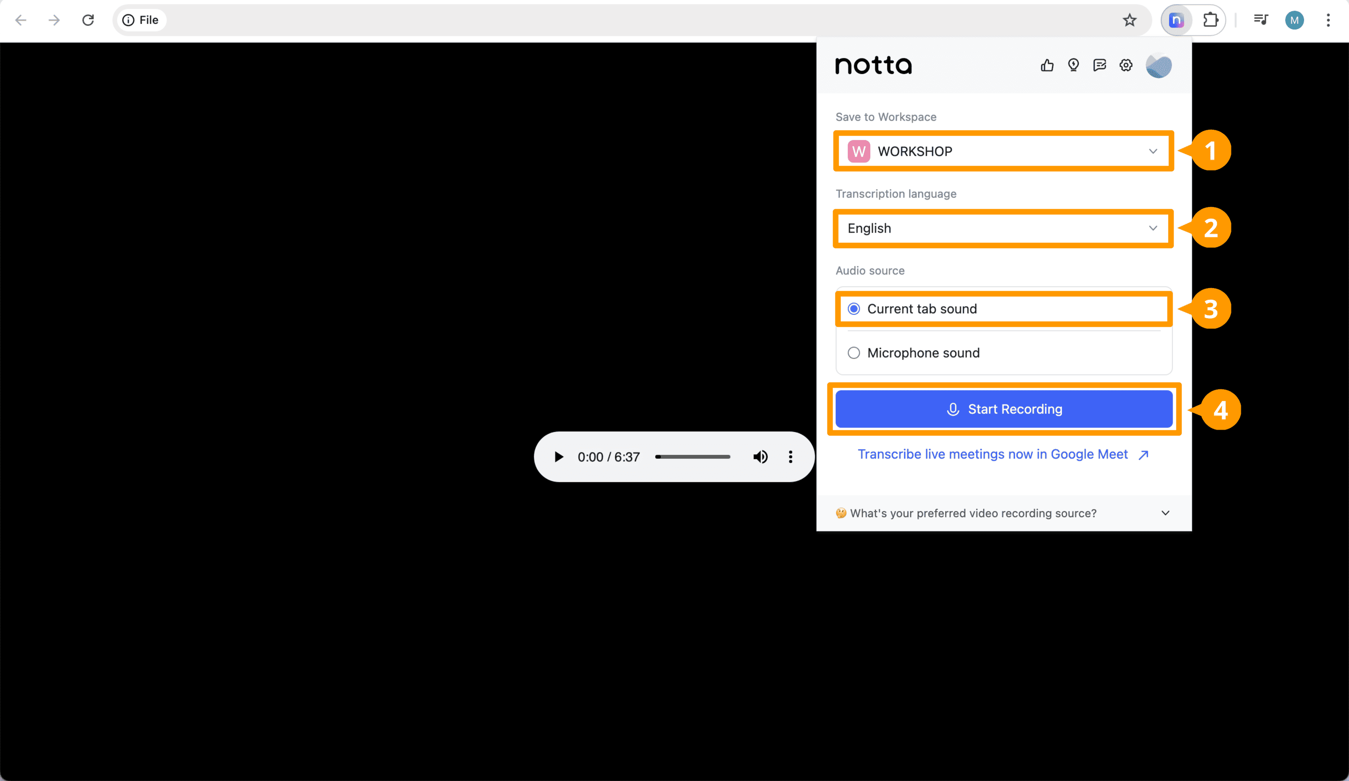Open the audio player more options menu
This screenshot has height=781, width=1349.
pyautogui.click(x=790, y=457)
